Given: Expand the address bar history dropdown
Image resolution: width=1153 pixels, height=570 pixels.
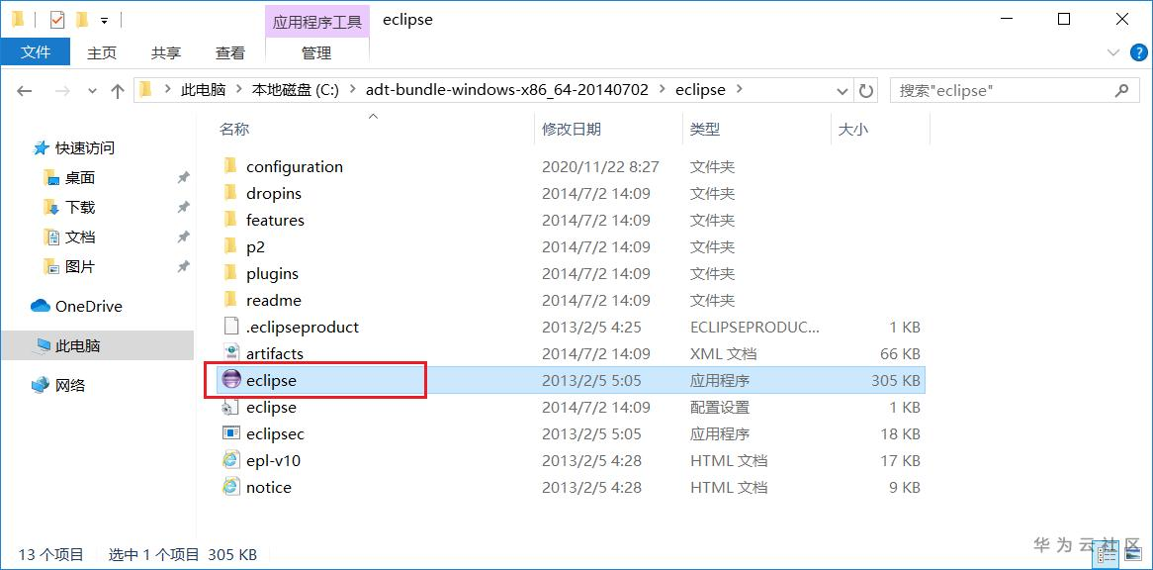Looking at the screenshot, I should point(843,90).
